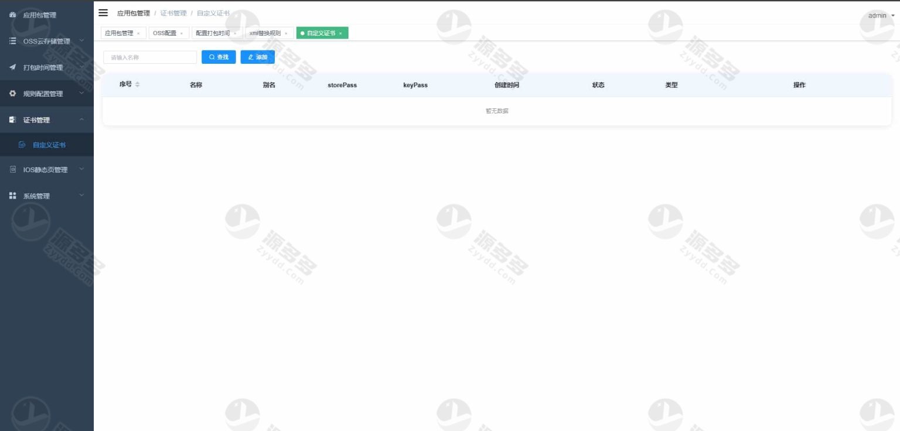This screenshot has width=900, height=431.
Task: Close the OSS配置 tab
Action: [x=182, y=33]
